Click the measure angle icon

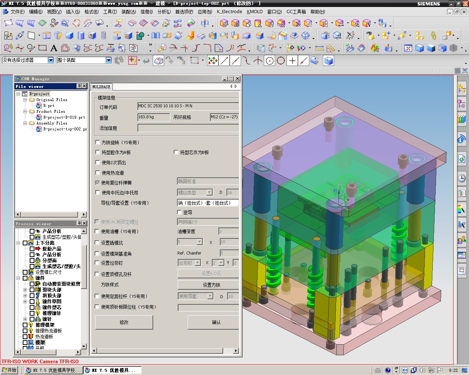331,48
